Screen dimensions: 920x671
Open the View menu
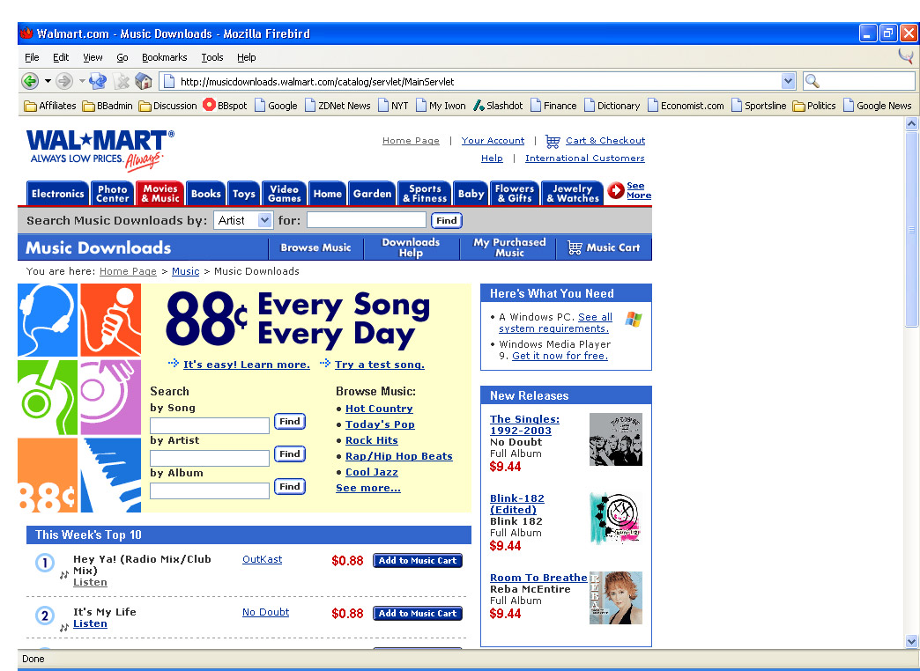click(x=93, y=57)
